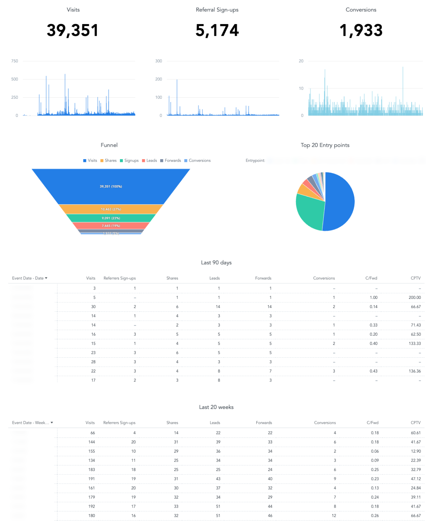436x521 pixels.
Task: Sort Last 90 days table by Leads
Action: tap(215, 278)
